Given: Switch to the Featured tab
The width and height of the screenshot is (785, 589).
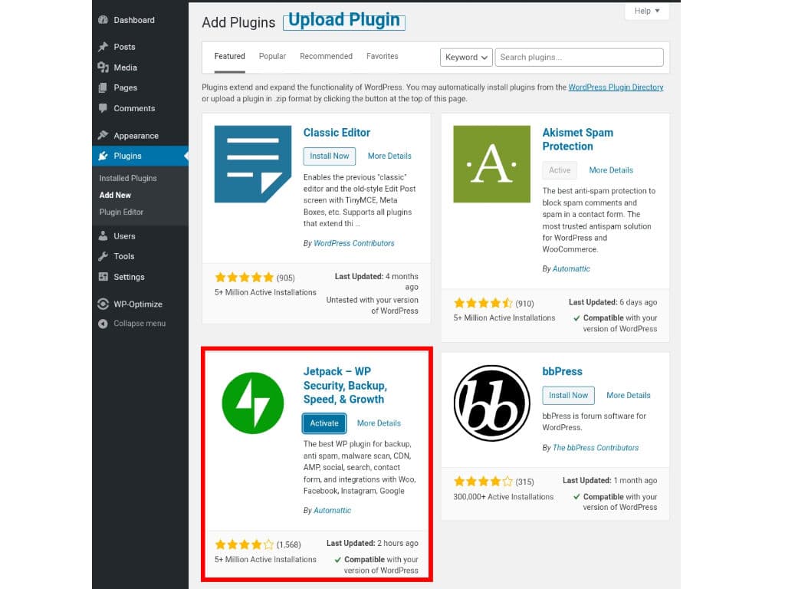Looking at the screenshot, I should click(x=230, y=56).
